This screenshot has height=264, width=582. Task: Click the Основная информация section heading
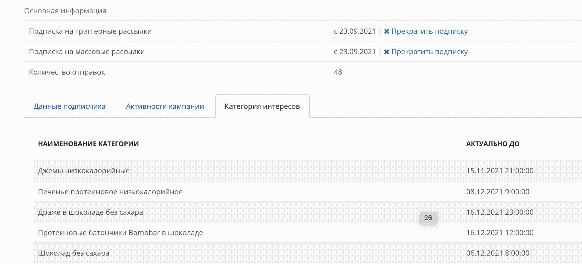pyautogui.click(x=65, y=11)
